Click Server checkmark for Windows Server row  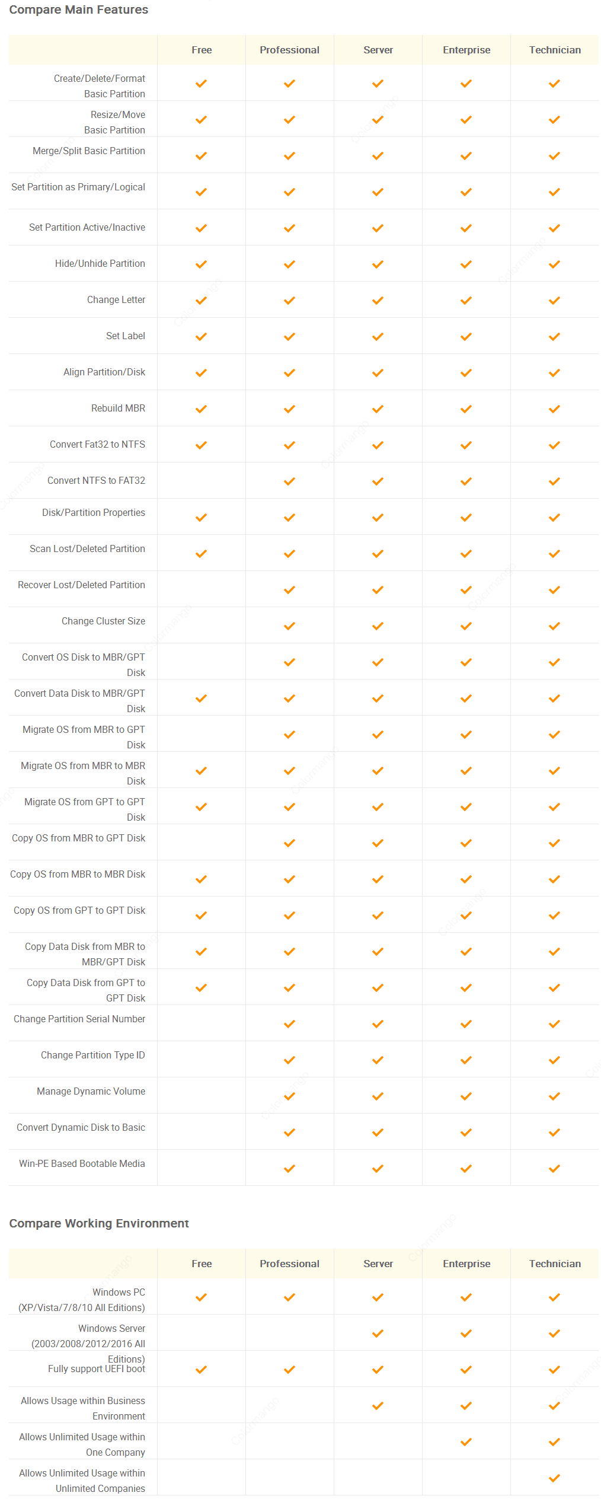(378, 1333)
